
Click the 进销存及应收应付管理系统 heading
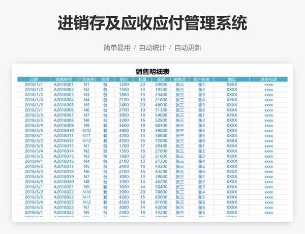click(x=152, y=23)
